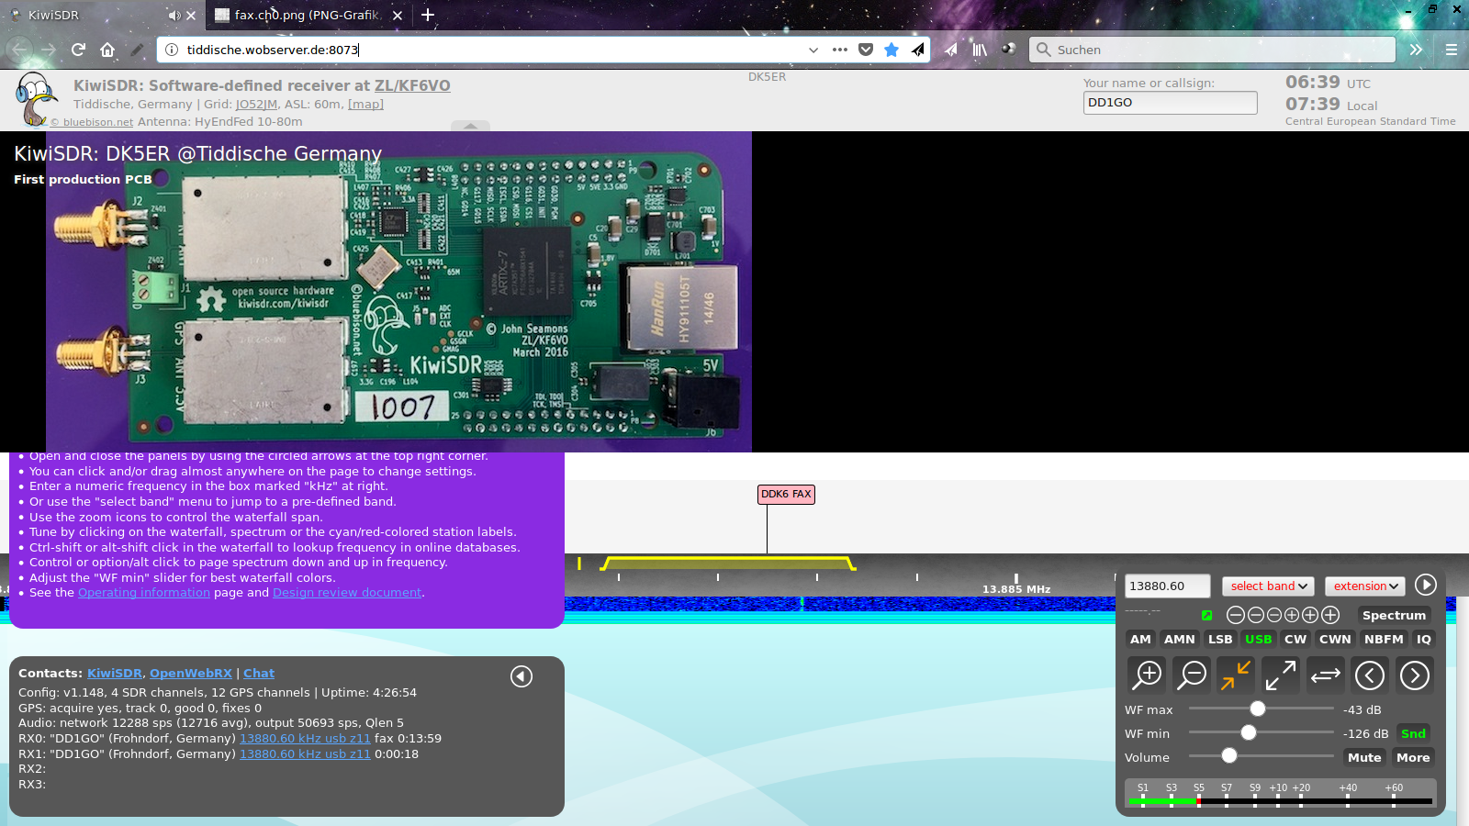The height and width of the screenshot is (826, 1469).
Task: Click the frequency kHz input box
Action: tap(1168, 586)
